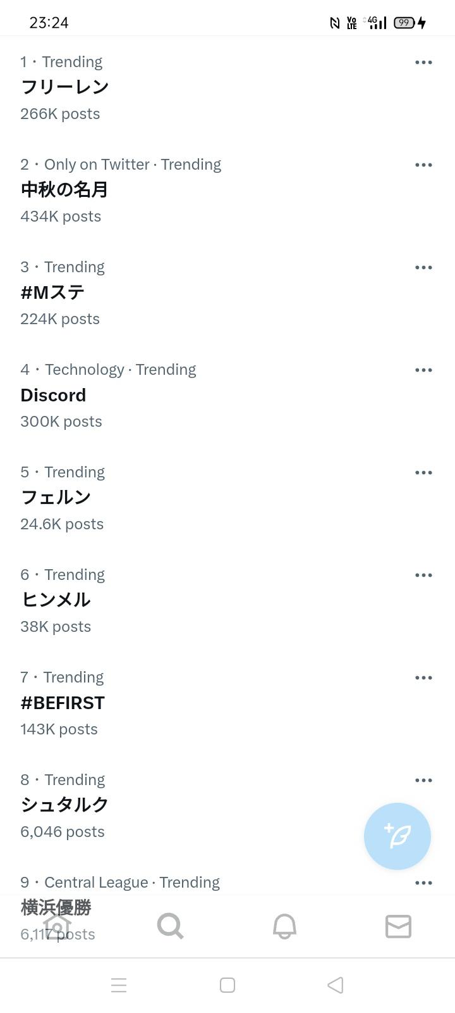Tap the compose new post floating button
This screenshot has height=1013, width=455.
tap(397, 836)
